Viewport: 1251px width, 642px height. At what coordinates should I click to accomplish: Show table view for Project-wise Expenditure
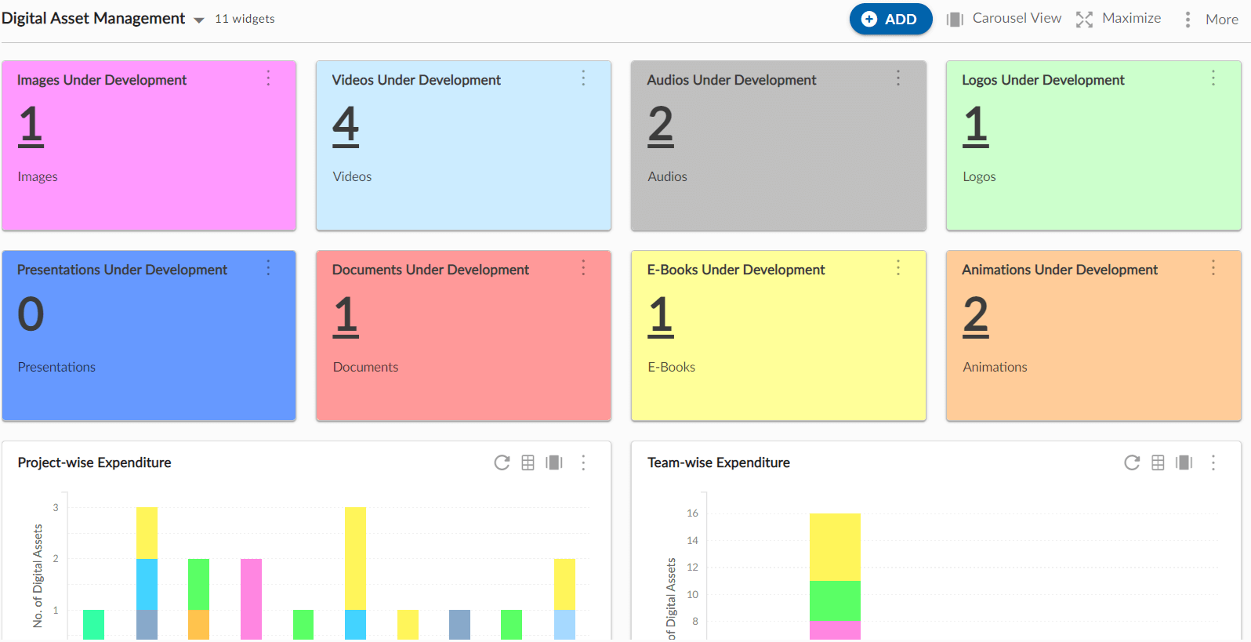[x=528, y=462]
